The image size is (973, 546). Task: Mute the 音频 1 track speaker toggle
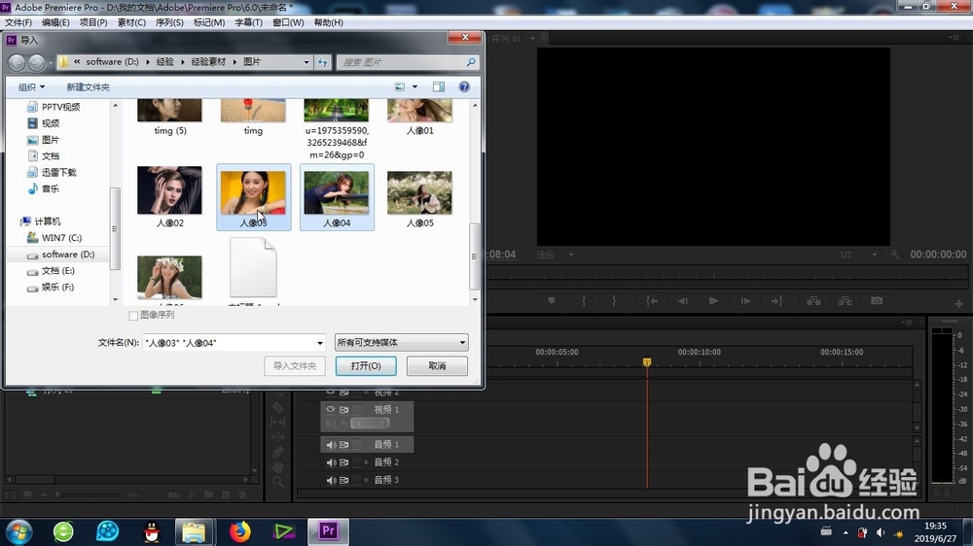point(331,444)
